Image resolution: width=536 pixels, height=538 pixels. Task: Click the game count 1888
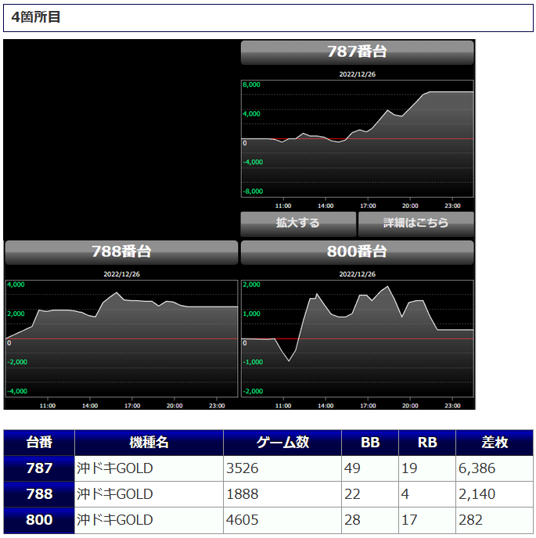click(242, 494)
